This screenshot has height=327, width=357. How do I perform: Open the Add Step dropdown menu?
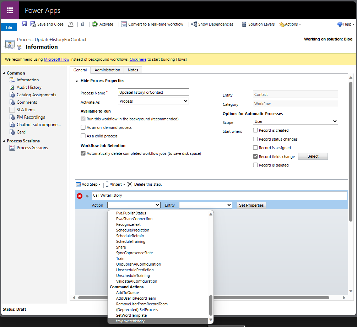tap(88, 184)
